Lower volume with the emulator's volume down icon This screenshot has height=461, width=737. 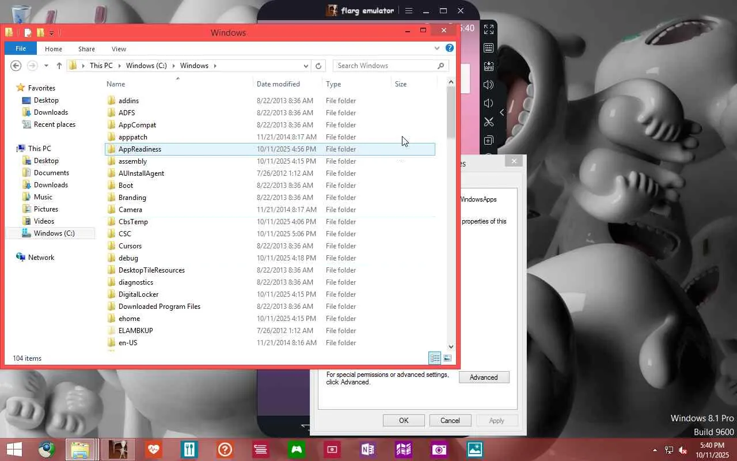pyautogui.click(x=488, y=103)
